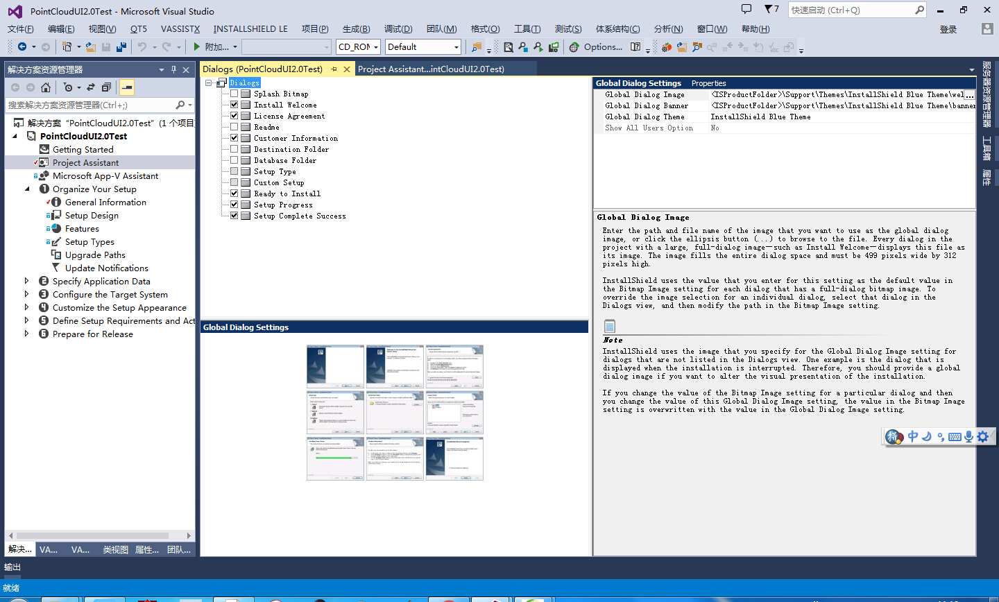Uncheck the License Agreement checkbox
The height and width of the screenshot is (602, 999).
click(234, 116)
